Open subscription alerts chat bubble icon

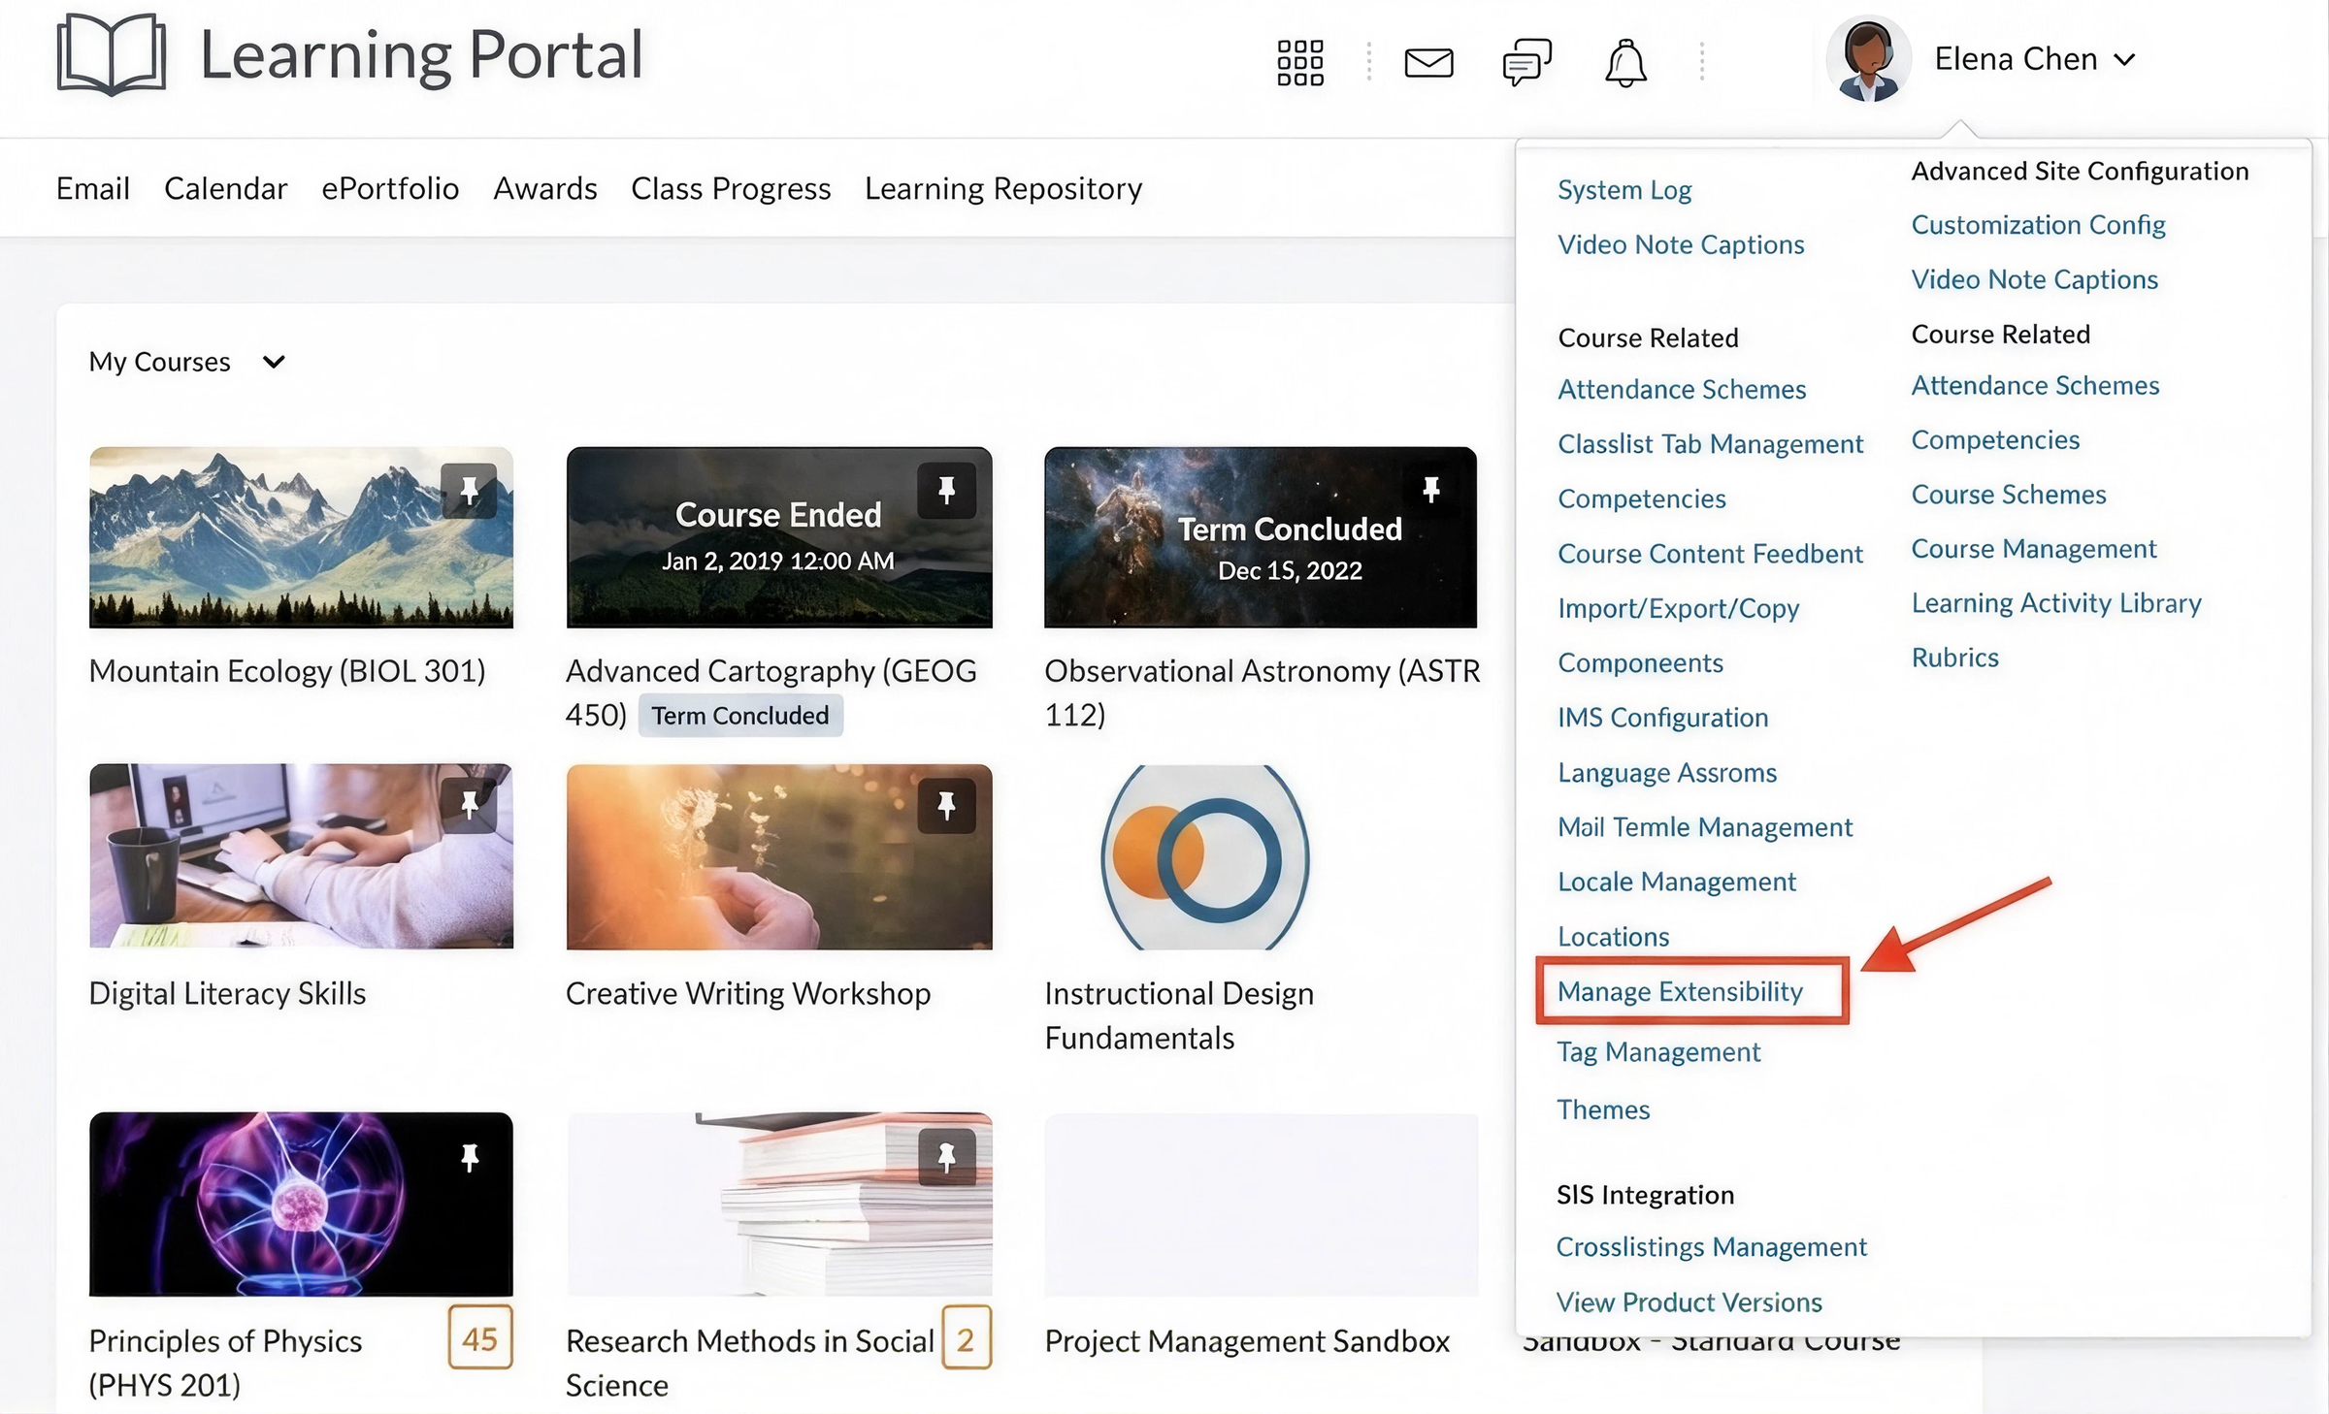point(1527,63)
